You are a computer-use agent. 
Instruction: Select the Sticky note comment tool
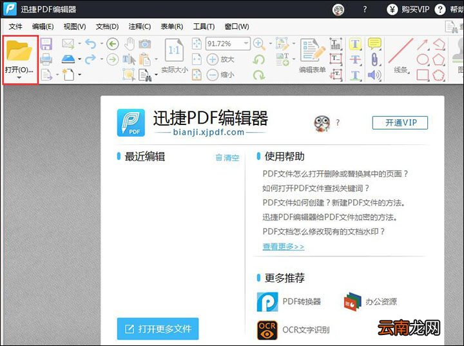coord(374,44)
